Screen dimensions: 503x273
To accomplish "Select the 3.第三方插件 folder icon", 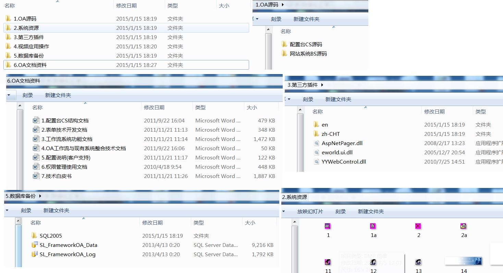I will pyautogui.click(x=8, y=37).
